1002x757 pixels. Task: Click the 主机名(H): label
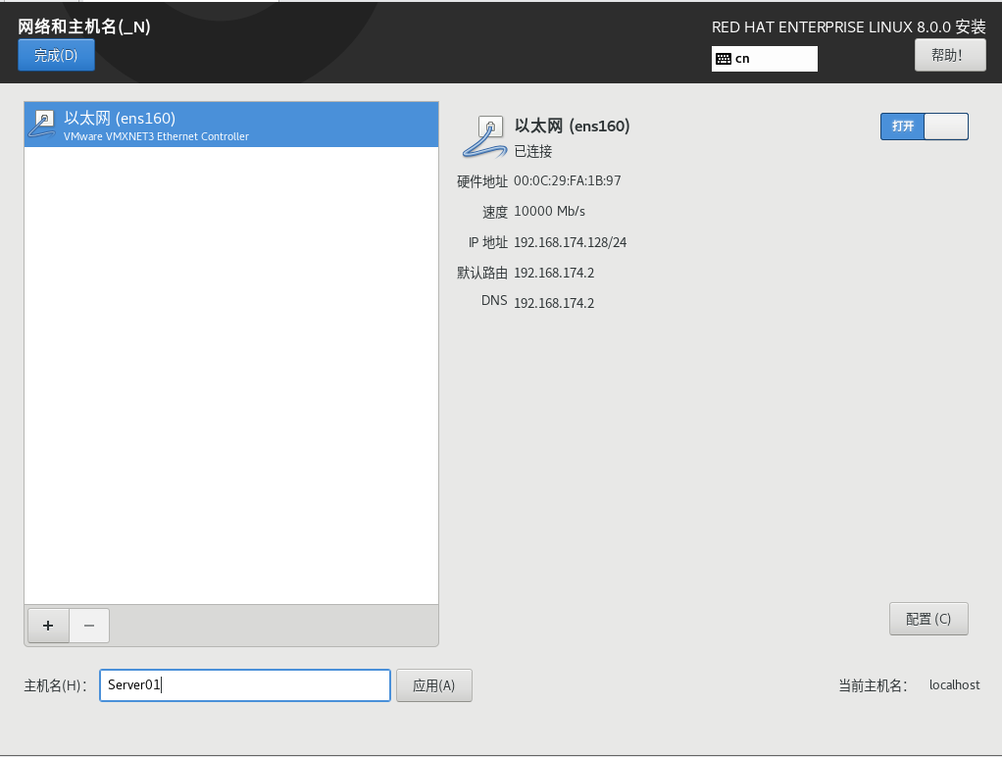click(x=56, y=685)
